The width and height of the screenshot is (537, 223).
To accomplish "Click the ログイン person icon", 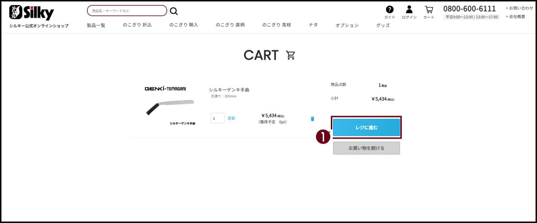I will (x=409, y=10).
